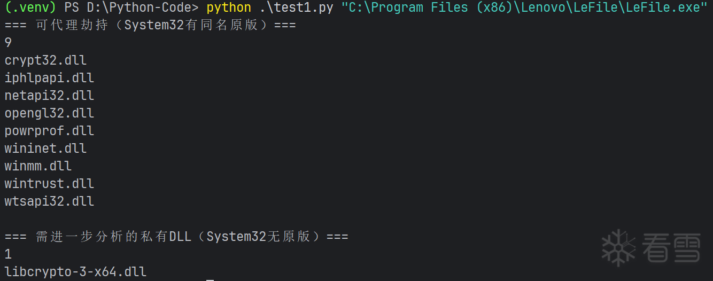Click the crypt32.dll output line
This screenshot has width=713, height=281.
tap(45, 60)
